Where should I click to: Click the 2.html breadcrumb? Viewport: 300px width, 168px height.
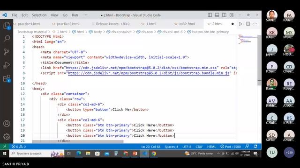62,32
